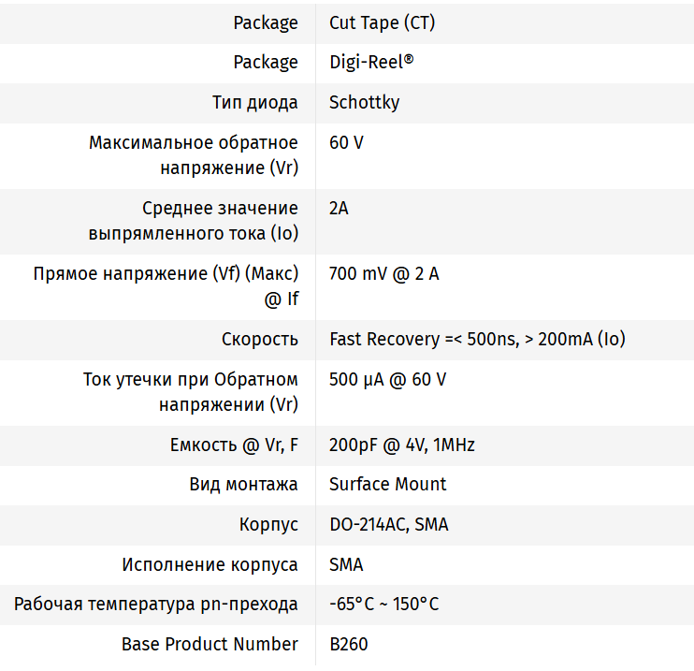Select the Исполнение корпуса label
This screenshot has height=671, width=694.
pos(210,564)
